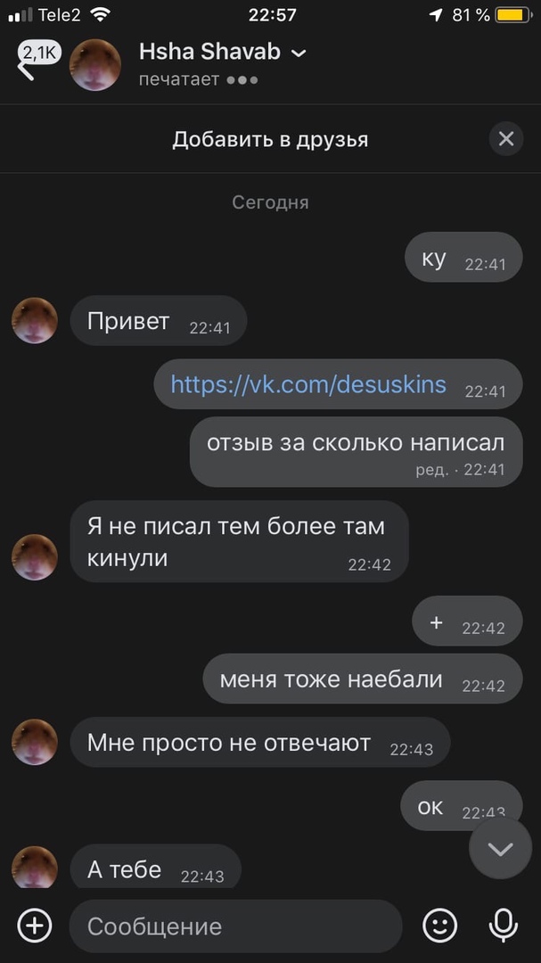Dismiss the add-to-friends banner with X
Image resolution: width=541 pixels, height=963 pixels.
pyautogui.click(x=506, y=139)
